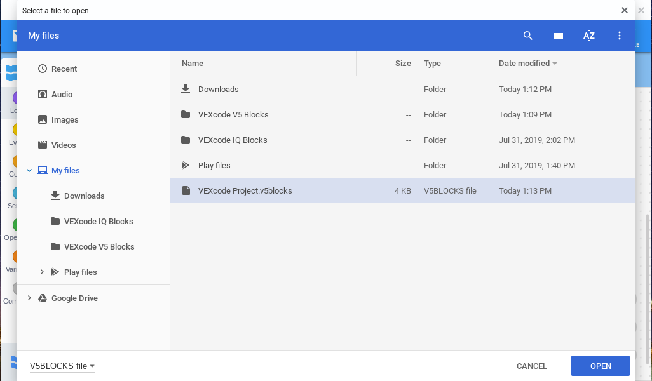652x381 pixels.
Task: Click the Today 1:13 PM date cell
Action: (525, 191)
